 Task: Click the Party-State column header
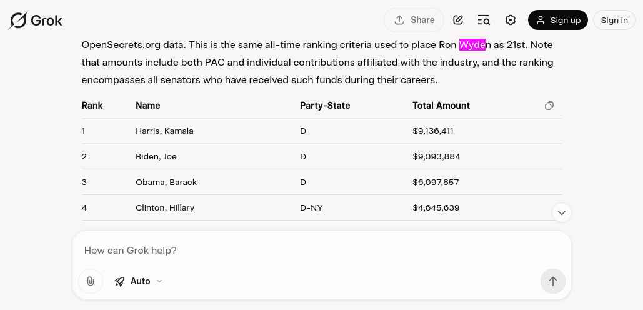(x=325, y=106)
